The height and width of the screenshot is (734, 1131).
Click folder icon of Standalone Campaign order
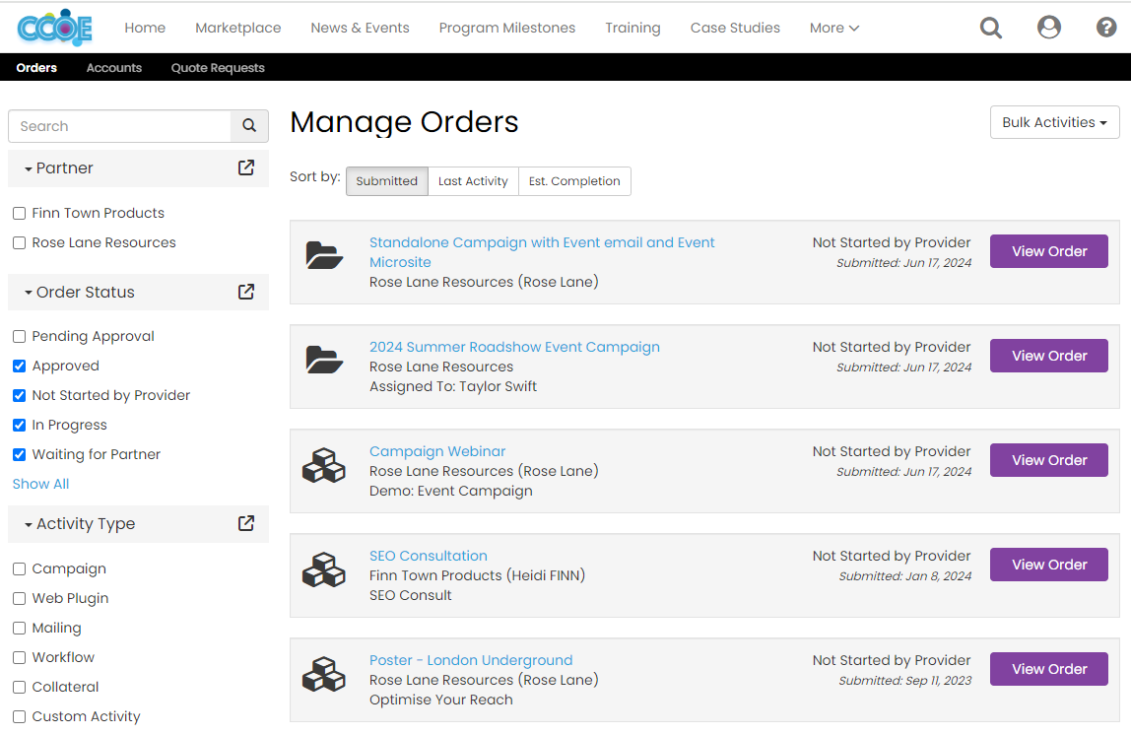click(324, 255)
